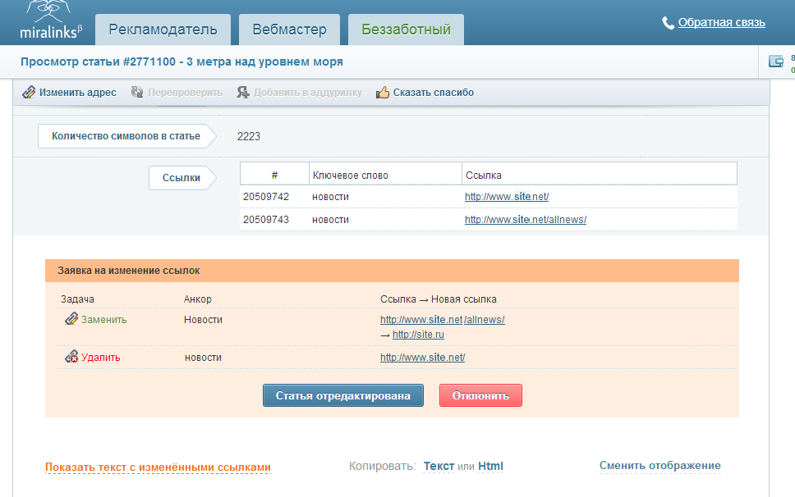Viewport: 795px width, 497px height.
Task: Click the recheck icon beside Перепроверить
Action: pos(137,92)
